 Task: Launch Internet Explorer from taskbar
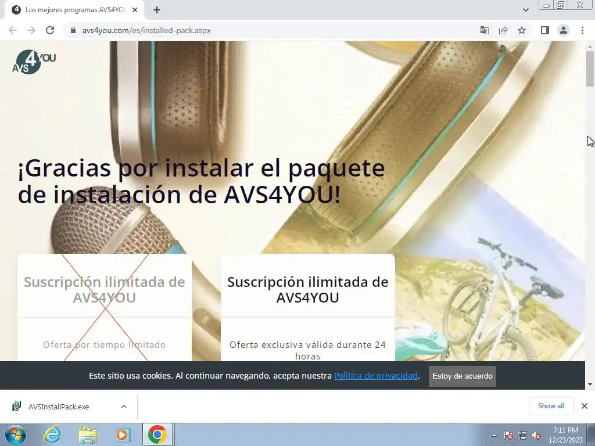[x=52, y=434]
